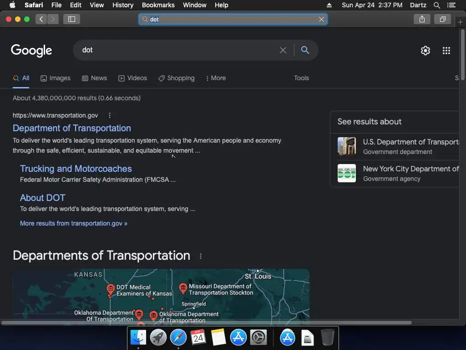
Task: Open options for transportation.gov result
Action: 110,115
